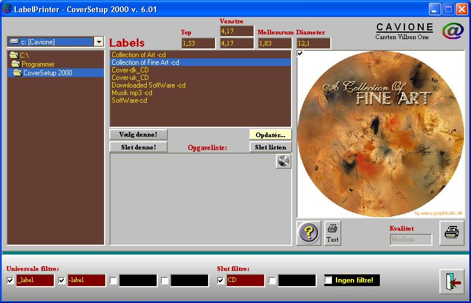The width and height of the screenshot is (471, 303).
Task: Click the Fine Art CD label preview
Action: click(x=381, y=134)
